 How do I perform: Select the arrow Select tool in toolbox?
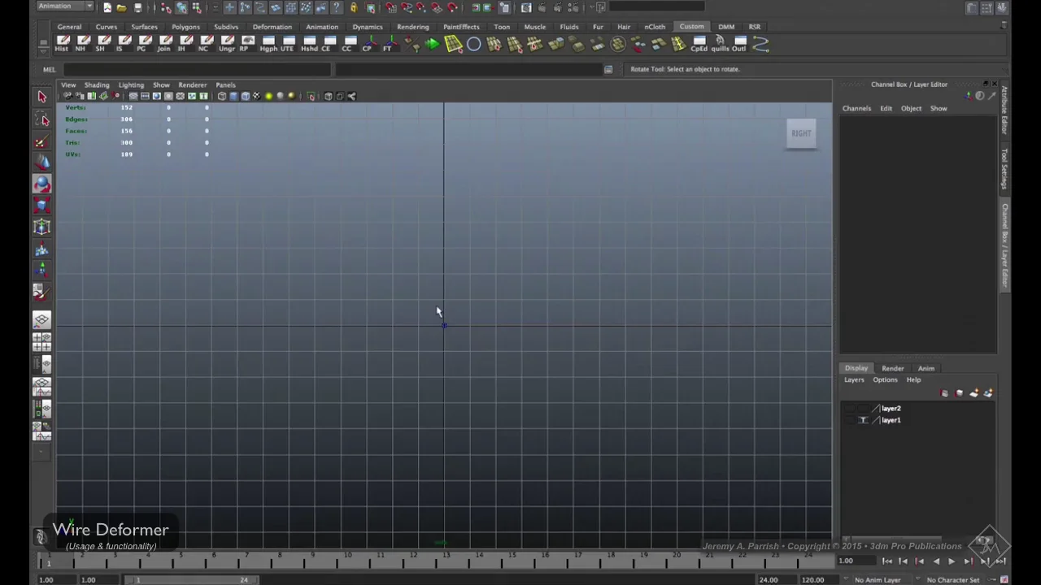42,97
